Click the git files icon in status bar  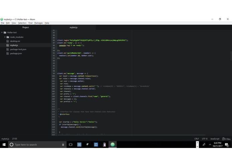click(x=223, y=139)
